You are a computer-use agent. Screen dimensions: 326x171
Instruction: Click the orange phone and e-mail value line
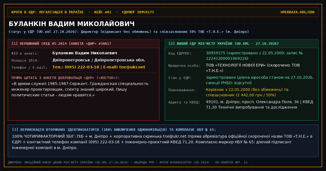(x=99, y=67)
